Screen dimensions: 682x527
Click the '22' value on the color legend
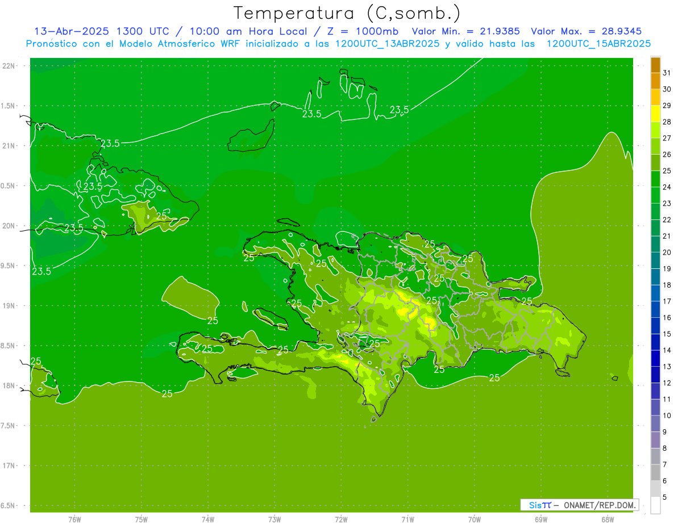click(667, 220)
